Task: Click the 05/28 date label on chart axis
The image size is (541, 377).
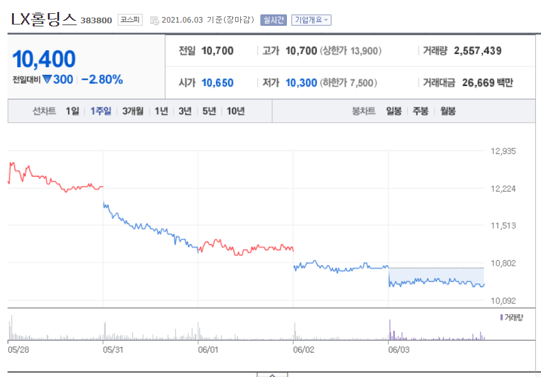Action: 18,350
